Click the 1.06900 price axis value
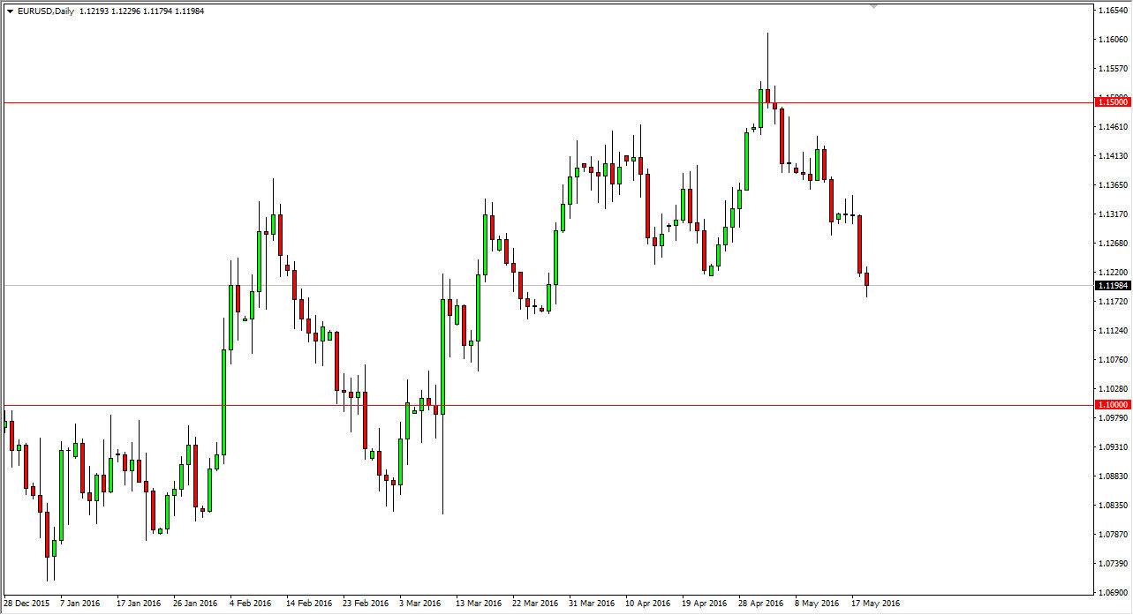1133x615 pixels. pyautogui.click(x=1113, y=593)
